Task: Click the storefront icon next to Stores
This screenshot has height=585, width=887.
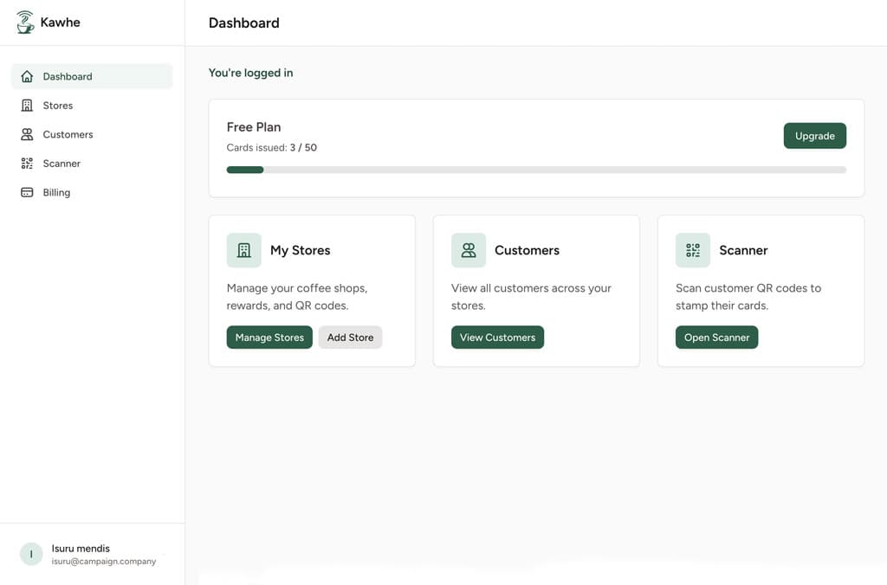Action: (x=27, y=105)
